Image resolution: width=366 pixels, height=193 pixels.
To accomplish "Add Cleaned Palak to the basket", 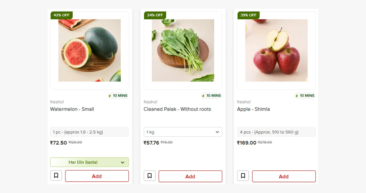I will (x=190, y=176).
